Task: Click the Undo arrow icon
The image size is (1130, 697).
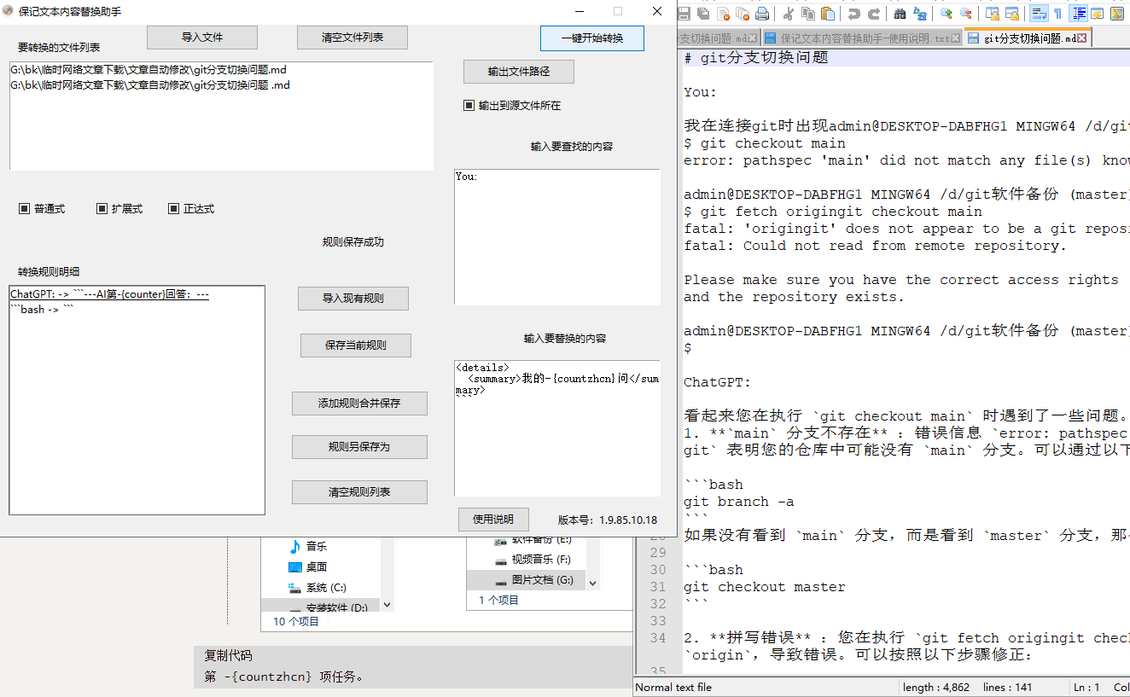Action: pos(853,14)
